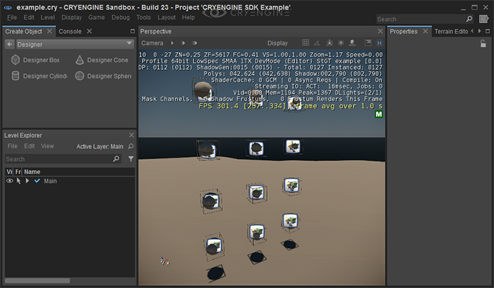The image size is (494, 288).
Task: Toggle snap to vertex compass icon
Action: tap(329, 43)
